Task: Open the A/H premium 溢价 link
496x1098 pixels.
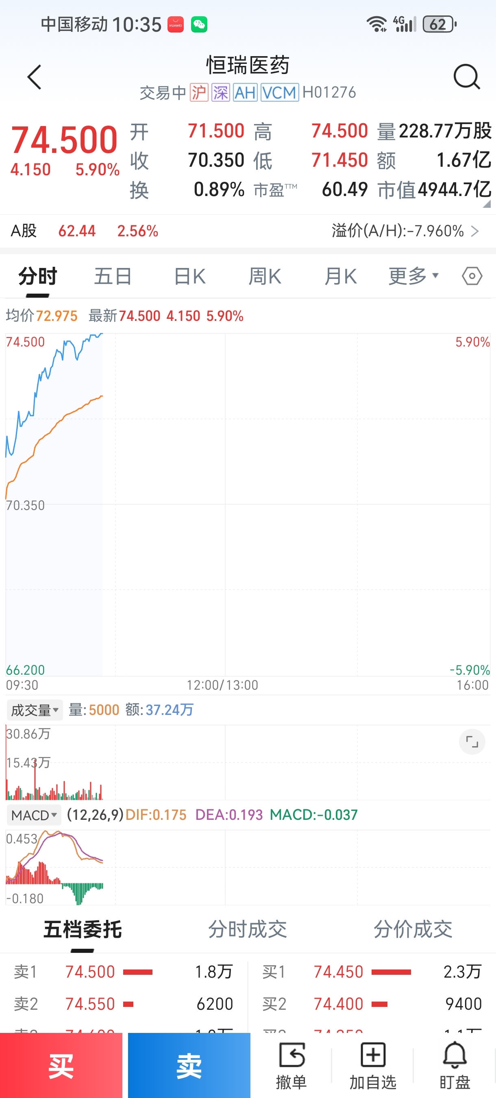Action: [405, 231]
